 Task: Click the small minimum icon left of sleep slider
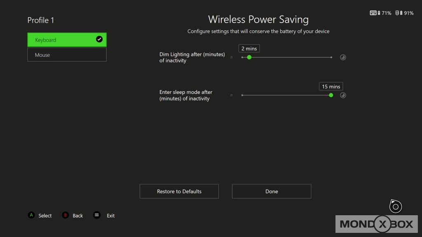coord(231,95)
